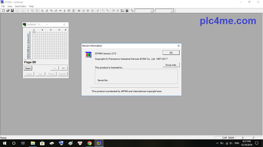Toggle the grid display toolbar icon
Viewport: 263px width, 147px height.
(127, 11)
